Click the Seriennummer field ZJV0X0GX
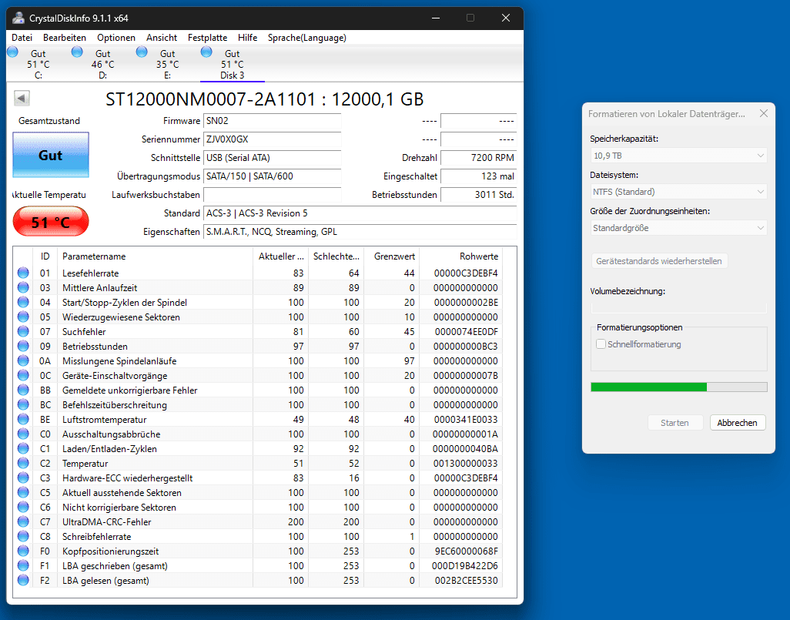Screen dimensions: 790x620 [x=272, y=139]
